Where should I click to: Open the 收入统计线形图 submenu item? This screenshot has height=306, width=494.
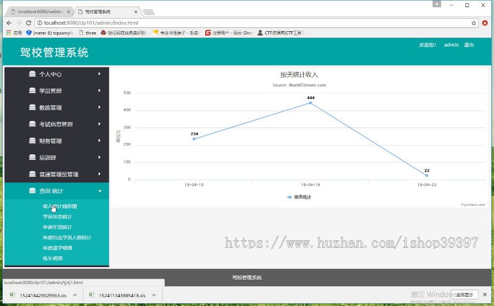click(60, 206)
